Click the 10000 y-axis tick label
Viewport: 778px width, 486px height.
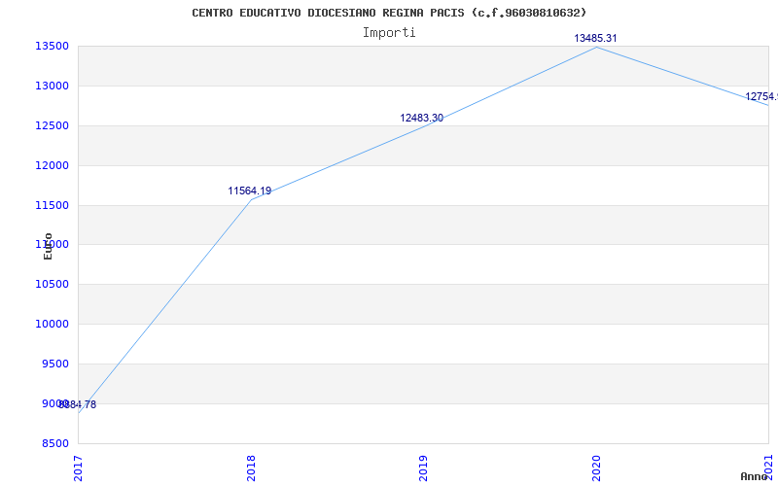(x=51, y=324)
